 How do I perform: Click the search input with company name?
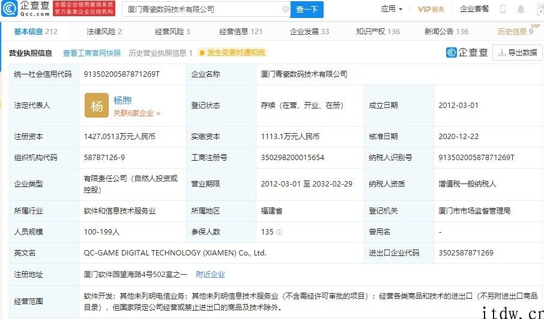coord(205,10)
